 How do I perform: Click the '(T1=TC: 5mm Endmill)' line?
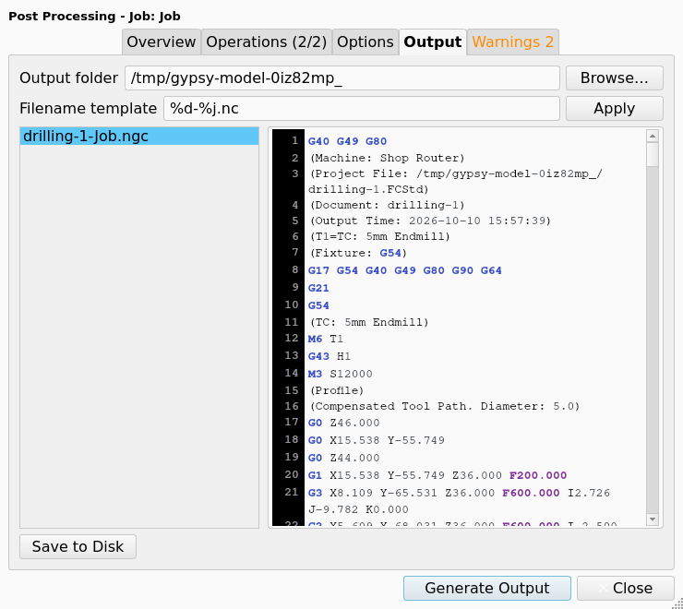[379, 236]
